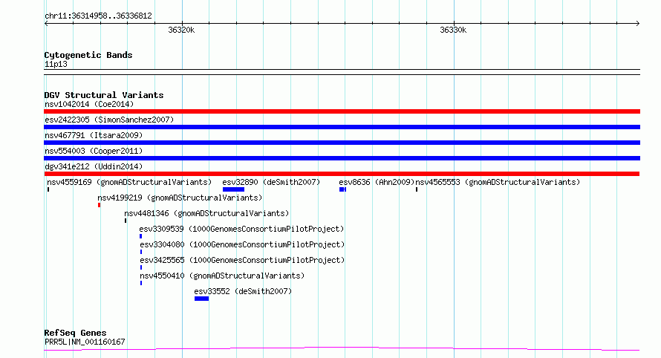Click the ruler's left arrow end

point(46,24)
